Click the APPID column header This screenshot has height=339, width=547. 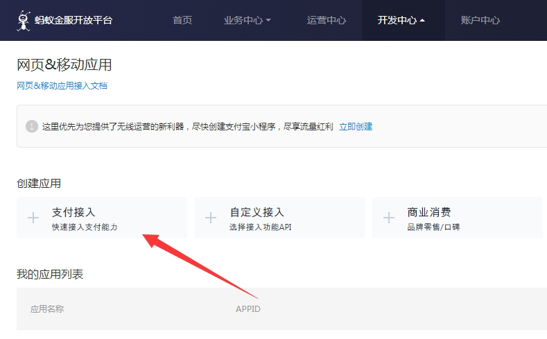248,309
